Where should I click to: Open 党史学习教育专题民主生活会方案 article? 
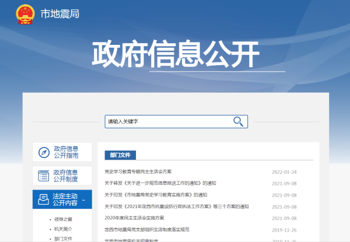(x=138, y=172)
